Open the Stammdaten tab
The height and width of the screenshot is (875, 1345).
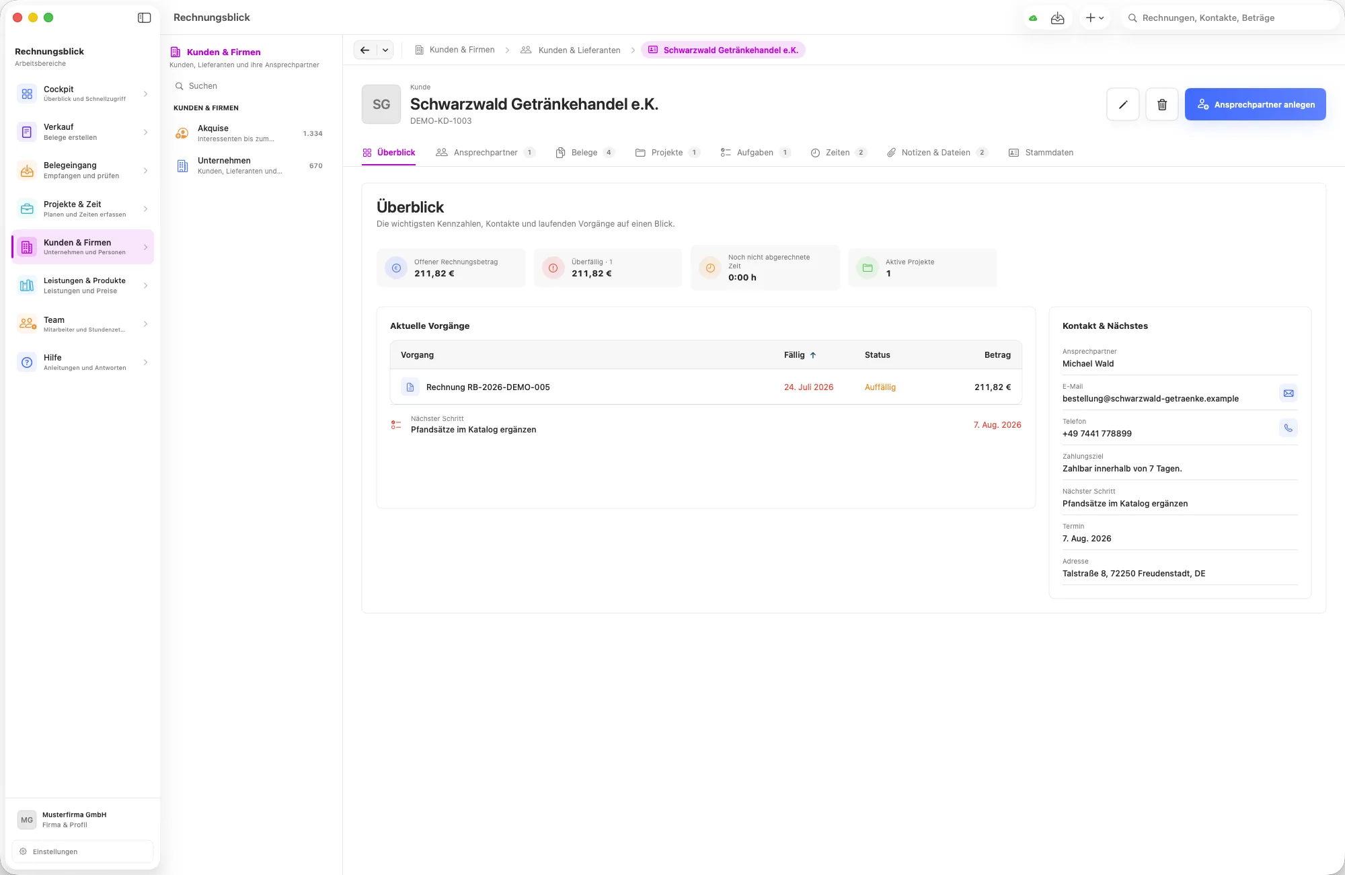[1041, 153]
